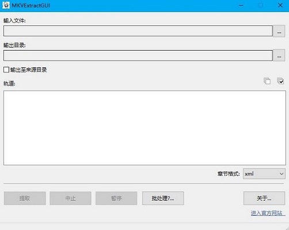289x230 pixels.
Task: Focus the 输入文件 text field
Action: point(138,31)
